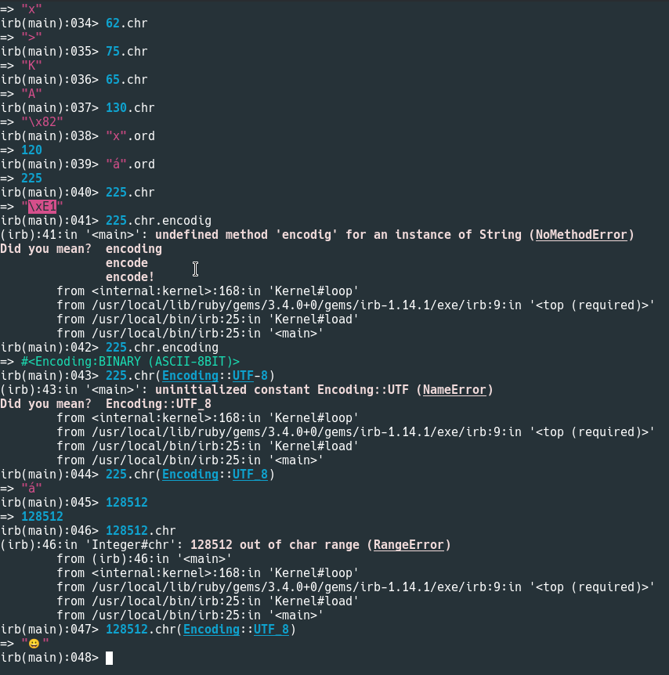Click the underlined UTF in line 043 command

243,376
